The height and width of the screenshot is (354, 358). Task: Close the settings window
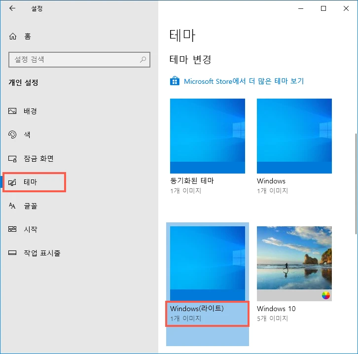pyautogui.click(x=346, y=9)
